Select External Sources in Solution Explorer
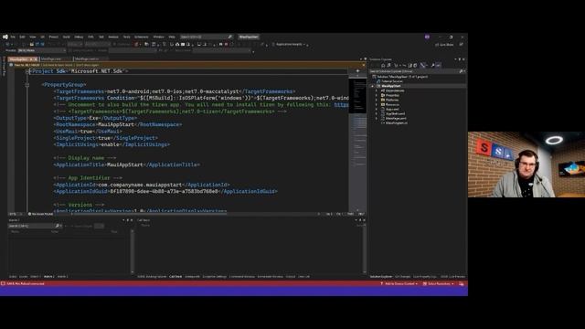 (x=390, y=81)
